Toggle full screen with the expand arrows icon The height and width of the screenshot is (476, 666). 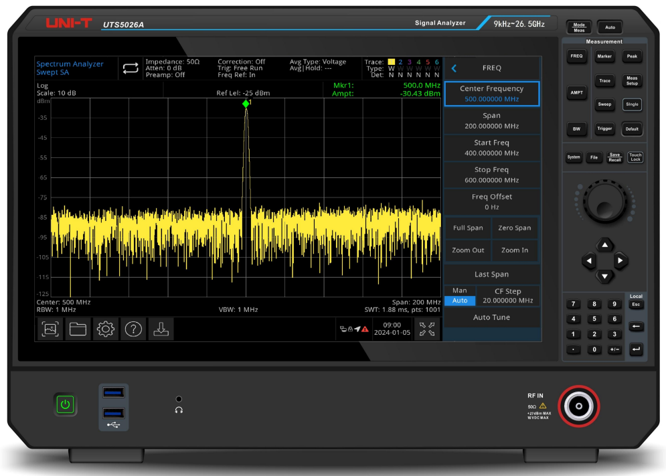point(427,329)
